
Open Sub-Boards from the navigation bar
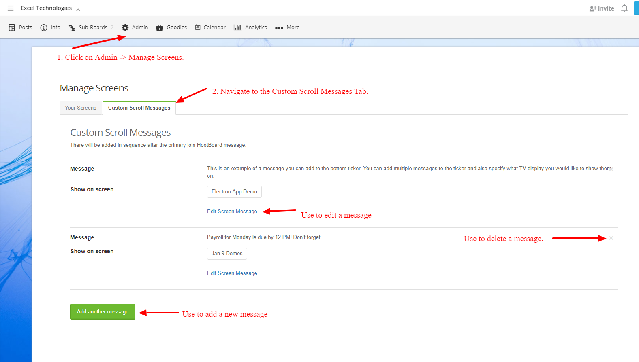[92, 28]
